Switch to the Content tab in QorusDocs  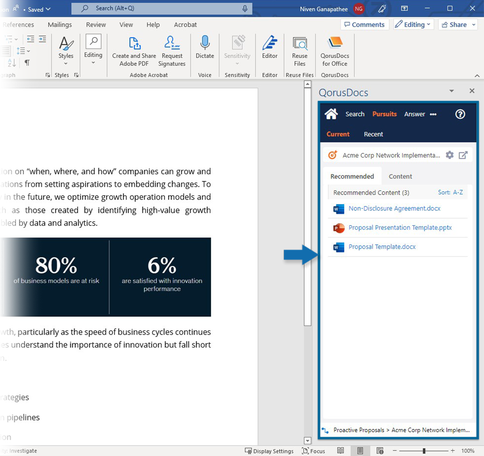point(400,177)
